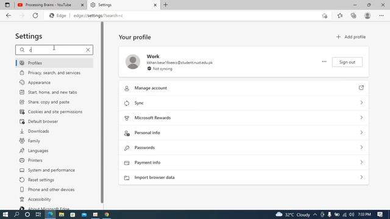Expand Microsoft Rewards row chevron
Screen dimensions: 390x219
click(x=361, y=117)
